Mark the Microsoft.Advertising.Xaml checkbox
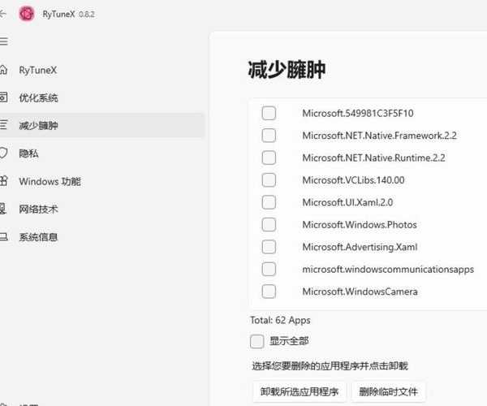Image resolution: width=487 pixels, height=406 pixels. (269, 247)
